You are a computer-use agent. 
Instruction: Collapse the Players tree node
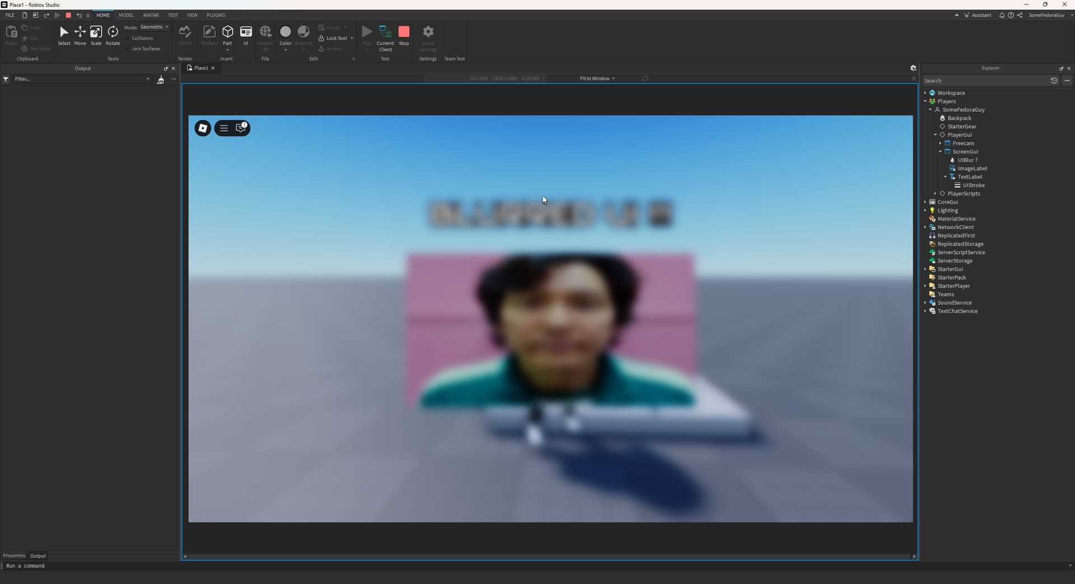925,101
